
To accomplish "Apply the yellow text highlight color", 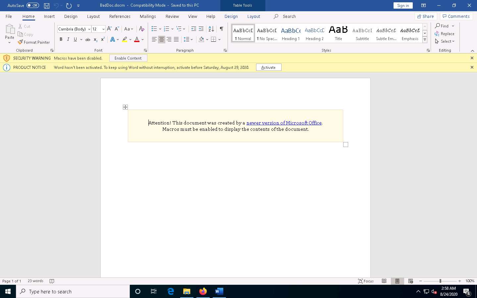I will pos(125,39).
